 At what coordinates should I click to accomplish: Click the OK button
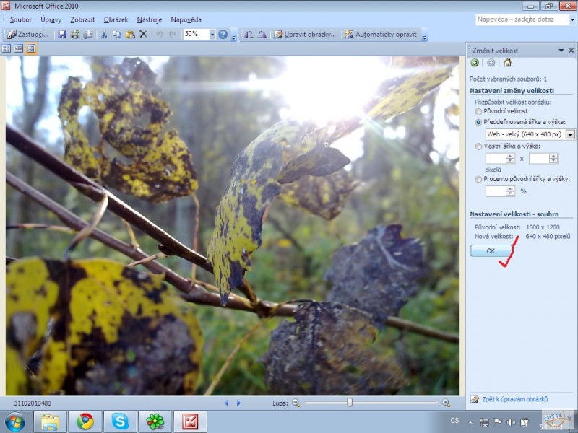pos(491,250)
